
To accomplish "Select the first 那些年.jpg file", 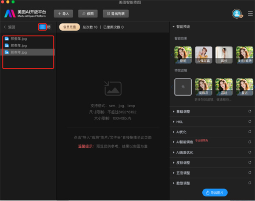I will (x=19, y=39).
